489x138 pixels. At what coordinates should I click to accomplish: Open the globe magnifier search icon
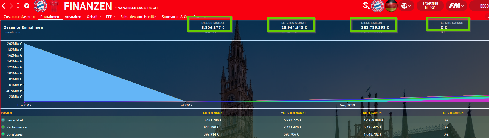[x=366, y=6]
